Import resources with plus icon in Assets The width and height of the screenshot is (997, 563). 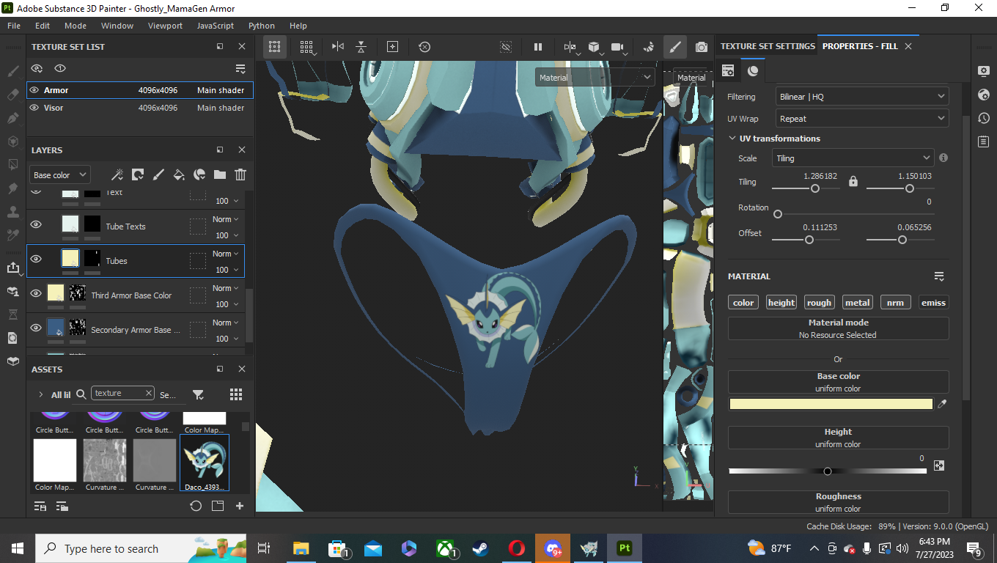(240, 506)
